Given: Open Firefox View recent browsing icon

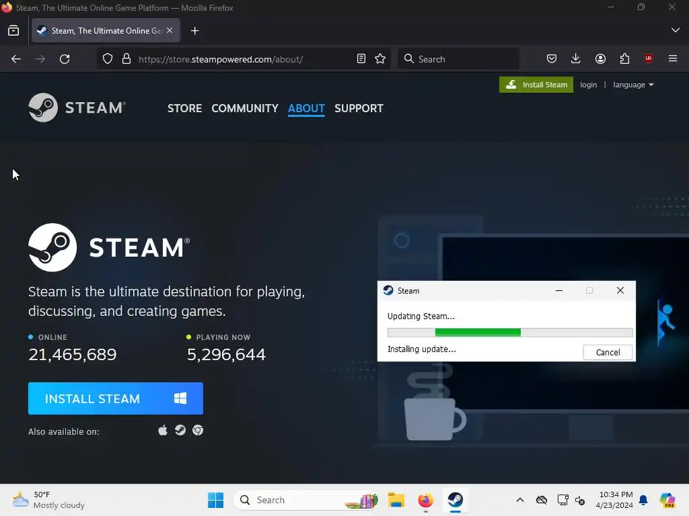Looking at the screenshot, I should pos(13,31).
